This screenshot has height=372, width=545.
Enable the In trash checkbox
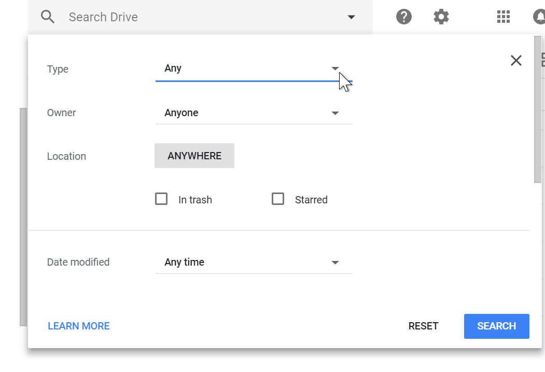(162, 199)
